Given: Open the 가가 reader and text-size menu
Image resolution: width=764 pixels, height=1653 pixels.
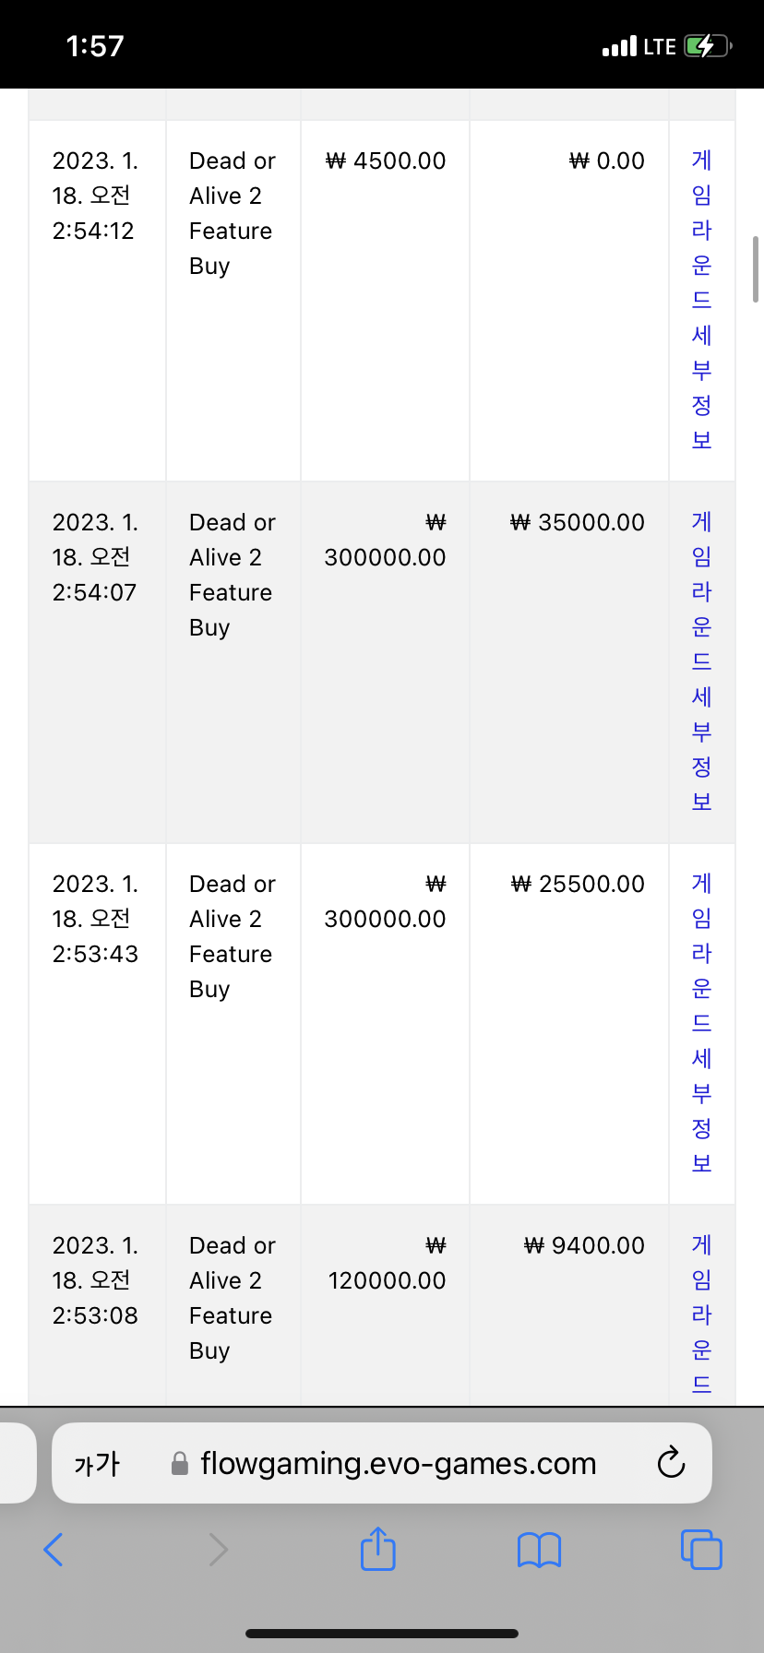Looking at the screenshot, I should click(97, 1464).
